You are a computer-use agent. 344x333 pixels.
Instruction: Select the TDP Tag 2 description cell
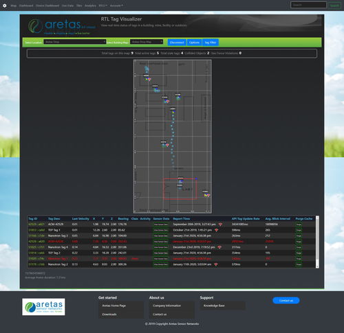click(x=54, y=253)
